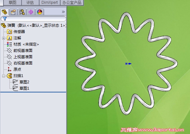Viewport: 190px width, 134px height.
Task: Open the FeatureManager design tree tab
Action: point(4,12)
